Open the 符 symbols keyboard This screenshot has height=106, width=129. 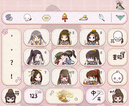tap(12, 96)
